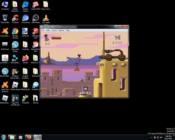Image resolution: width=175 pixels, height=140 pixels.
Task: Select the Vegas Pro 13.0 shortcut
Action: 15,100
